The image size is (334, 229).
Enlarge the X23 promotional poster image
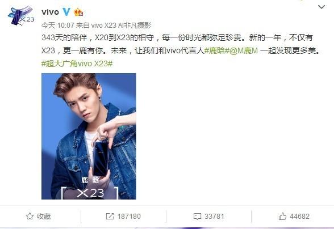click(89, 136)
